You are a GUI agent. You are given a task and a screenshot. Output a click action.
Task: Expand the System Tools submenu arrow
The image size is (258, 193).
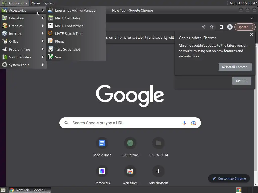coord(43,65)
